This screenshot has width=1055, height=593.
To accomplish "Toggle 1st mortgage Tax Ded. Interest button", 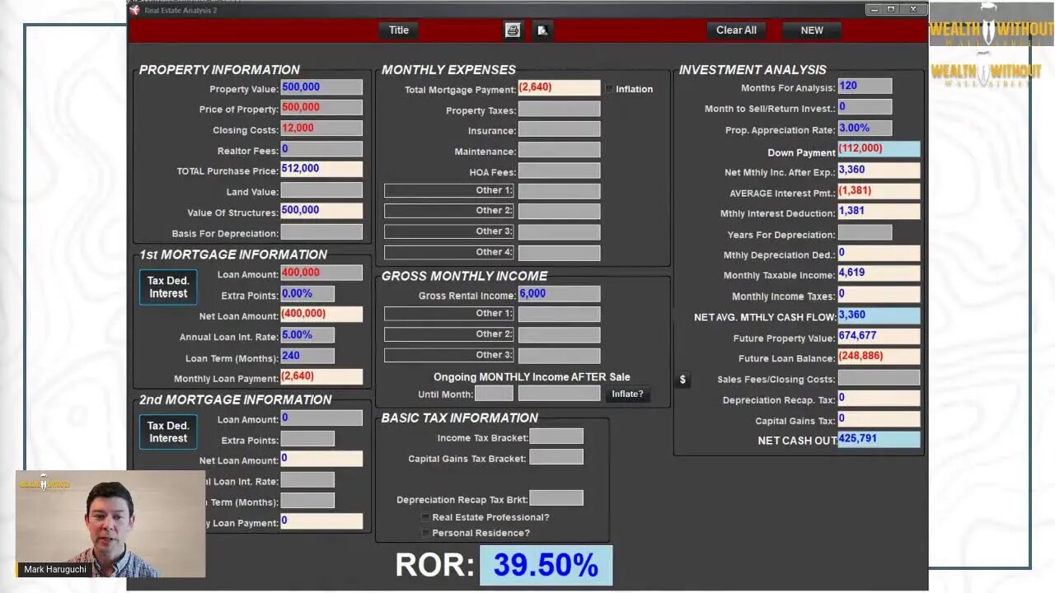I will 168,287.
